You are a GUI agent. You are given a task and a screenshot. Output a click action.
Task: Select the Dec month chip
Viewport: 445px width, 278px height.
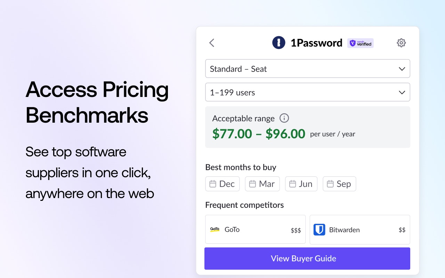(222, 184)
